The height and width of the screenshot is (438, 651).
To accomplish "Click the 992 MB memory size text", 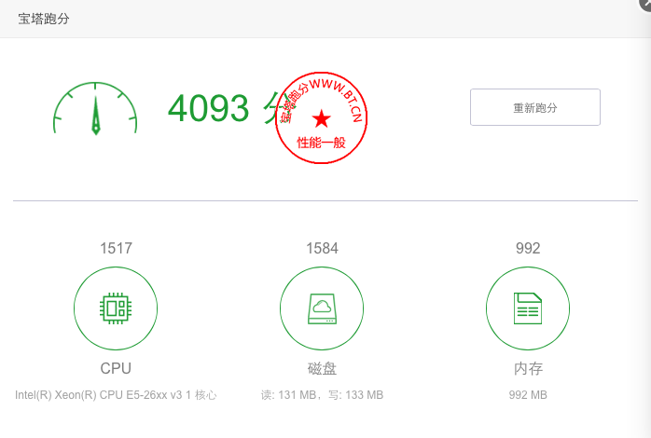I will point(528,395).
